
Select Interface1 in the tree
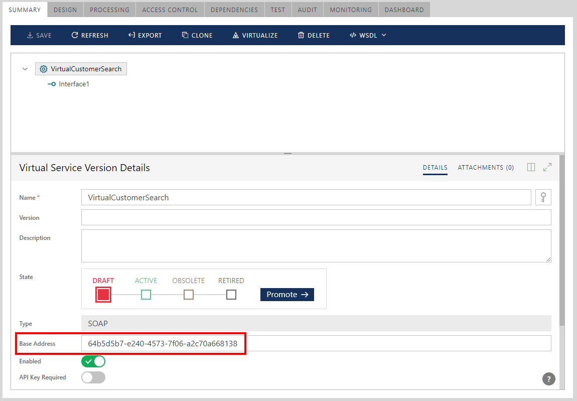click(x=74, y=84)
